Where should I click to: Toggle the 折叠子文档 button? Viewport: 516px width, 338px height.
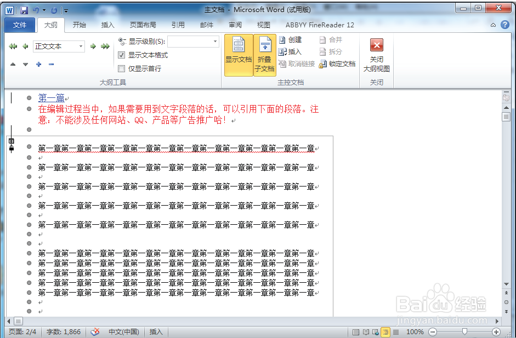(265, 55)
